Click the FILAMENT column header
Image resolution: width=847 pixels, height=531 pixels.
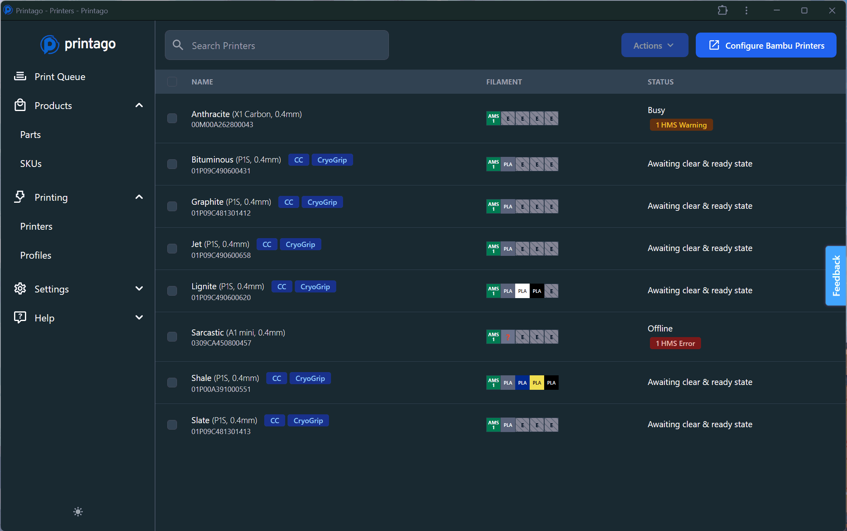point(504,82)
